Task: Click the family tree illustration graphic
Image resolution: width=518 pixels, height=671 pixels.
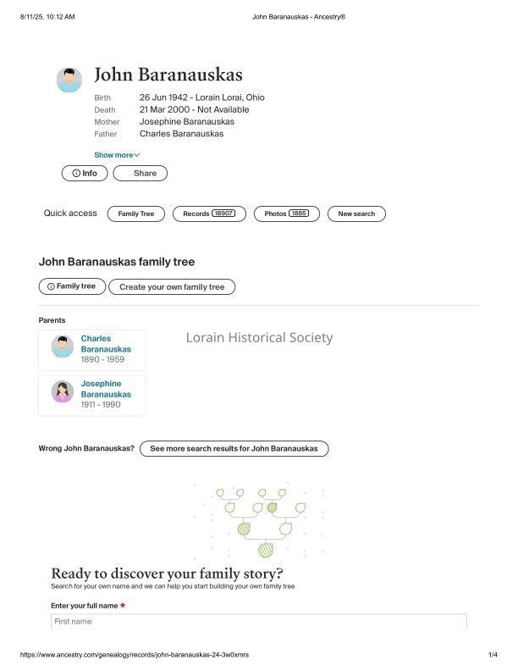Action: [x=259, y=522]
